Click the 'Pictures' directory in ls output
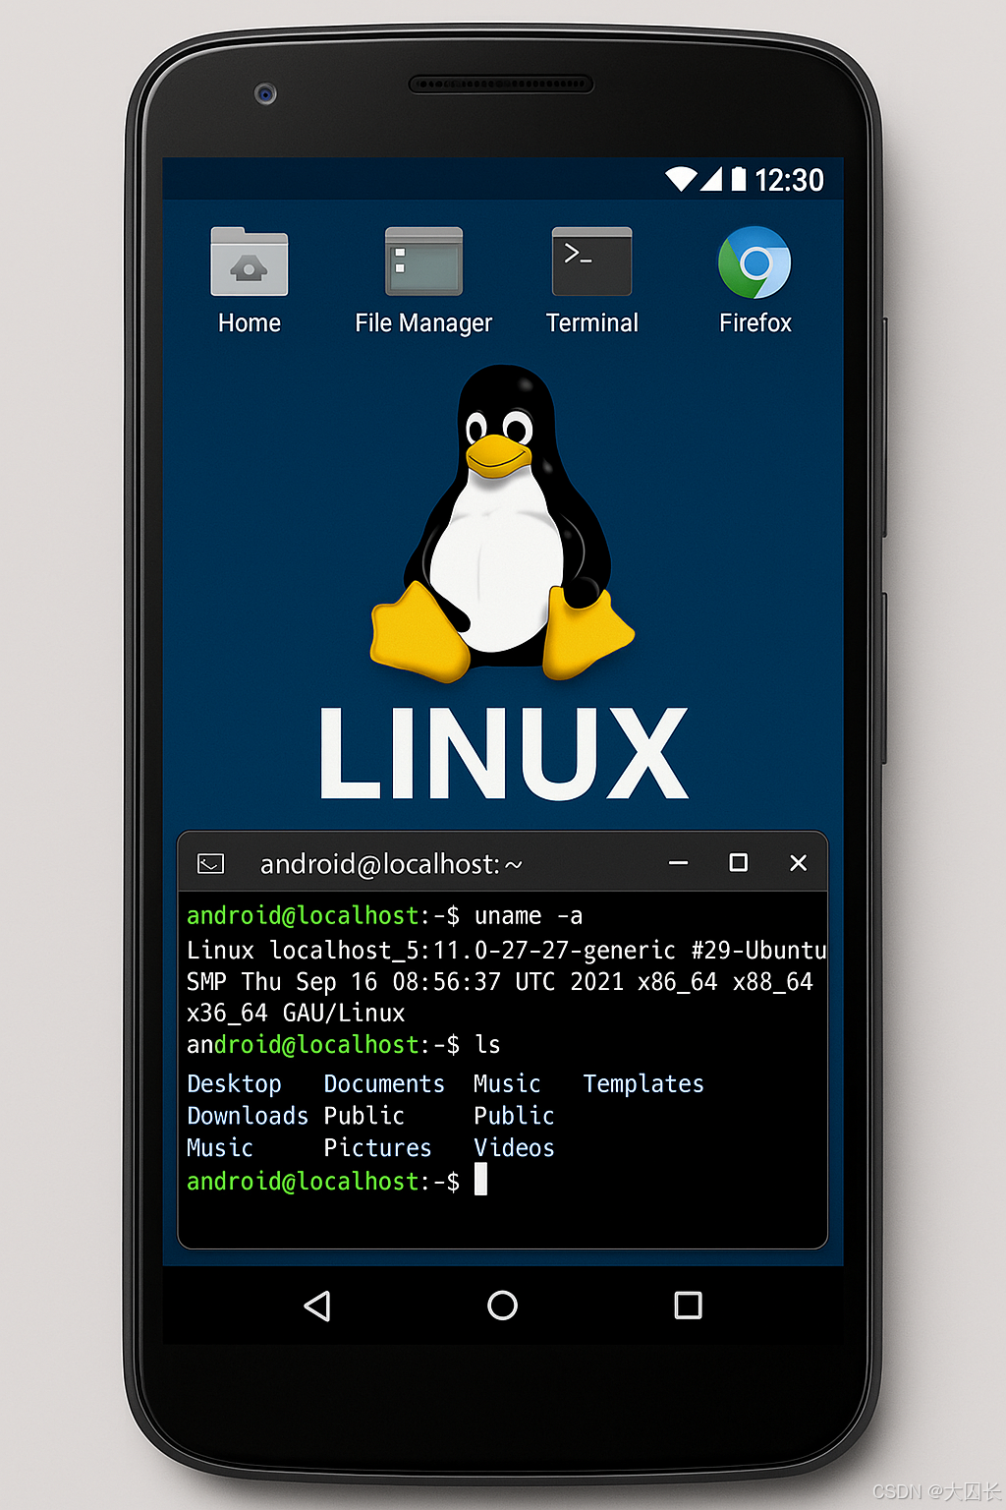 (377, 1147)
